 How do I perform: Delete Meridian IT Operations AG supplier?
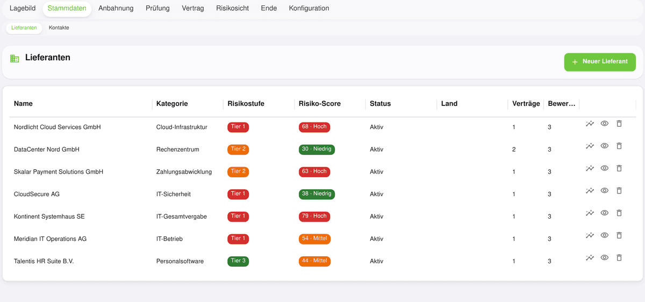pos(619,235)
